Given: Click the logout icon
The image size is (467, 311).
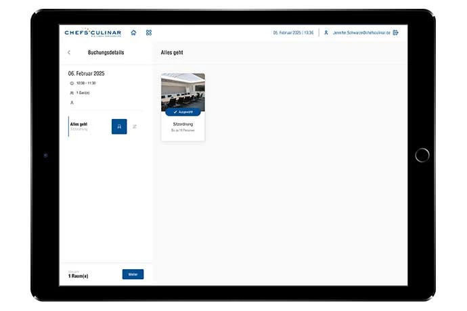Looking at the screenshot, I should pos(396,32).
